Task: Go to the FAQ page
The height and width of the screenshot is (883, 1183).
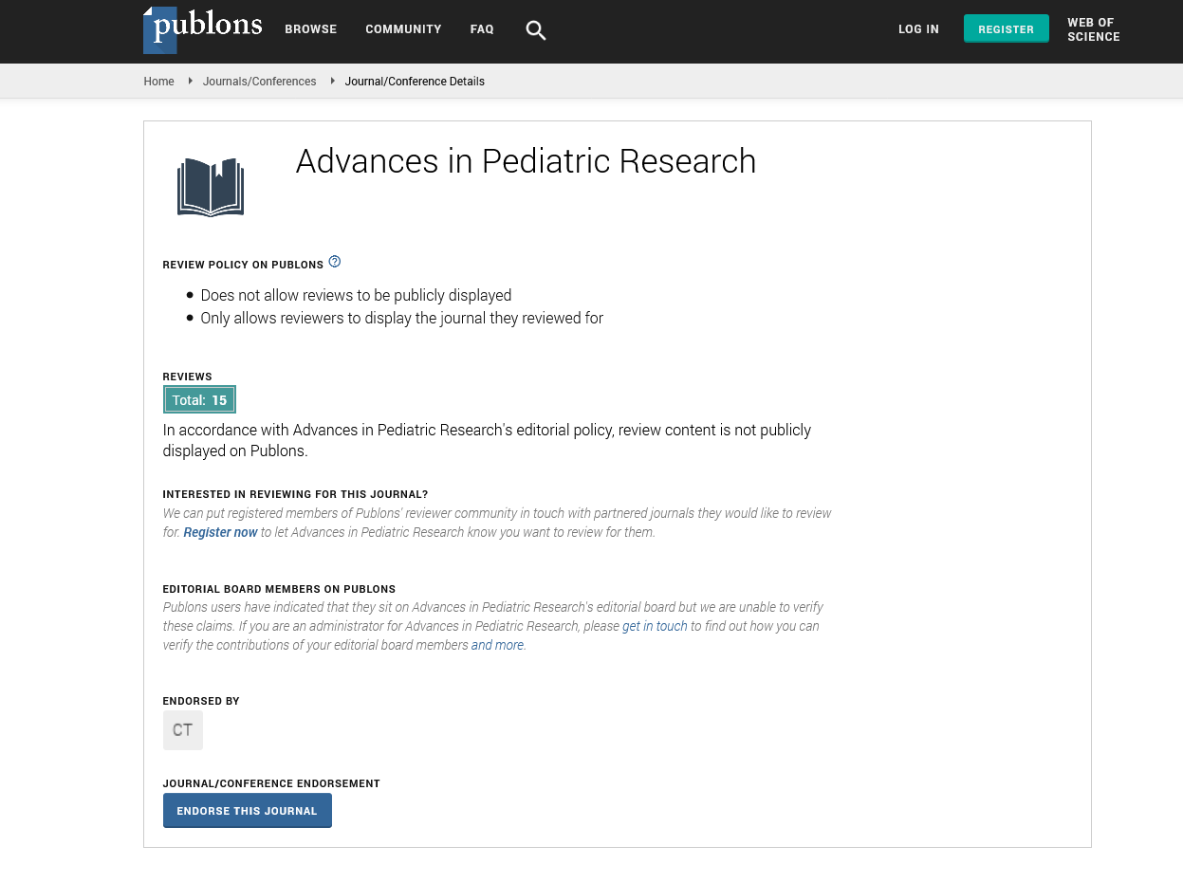Action: (482, 29)
